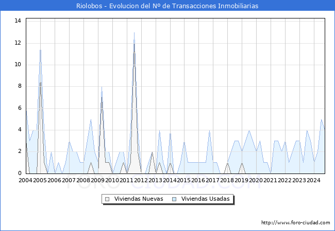Screen dimensions: 335x231
Task: Click the Viviendas Usadas legend swatch
Action: [x=174, y=199]
